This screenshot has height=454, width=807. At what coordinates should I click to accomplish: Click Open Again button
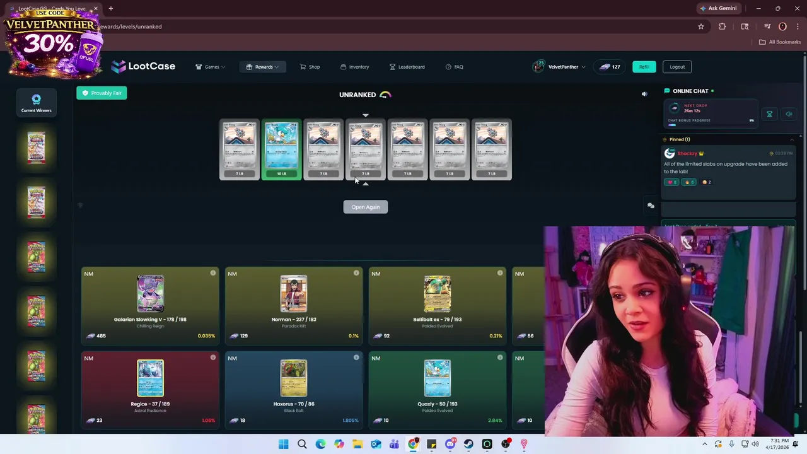(366, 207)
